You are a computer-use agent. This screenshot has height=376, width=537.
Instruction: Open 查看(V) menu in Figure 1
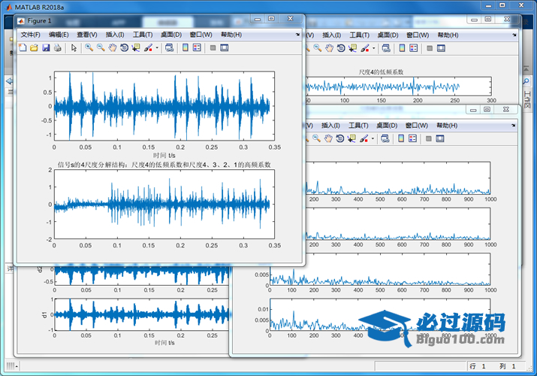pyautogui.click(x=87, y=35)
